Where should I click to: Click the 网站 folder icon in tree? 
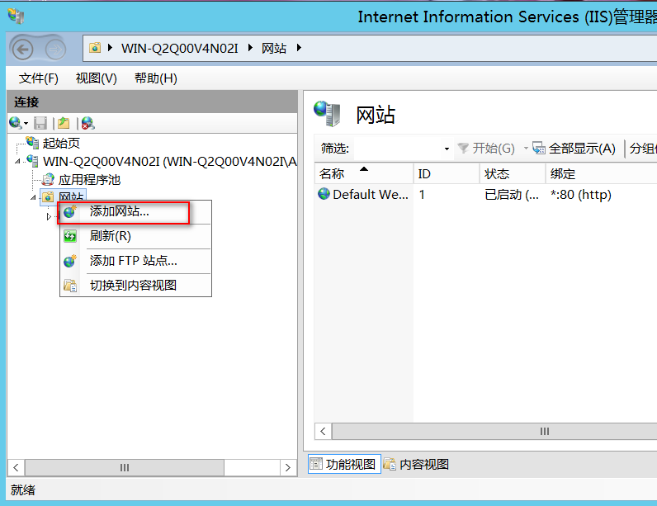click(x=48, y=197)
